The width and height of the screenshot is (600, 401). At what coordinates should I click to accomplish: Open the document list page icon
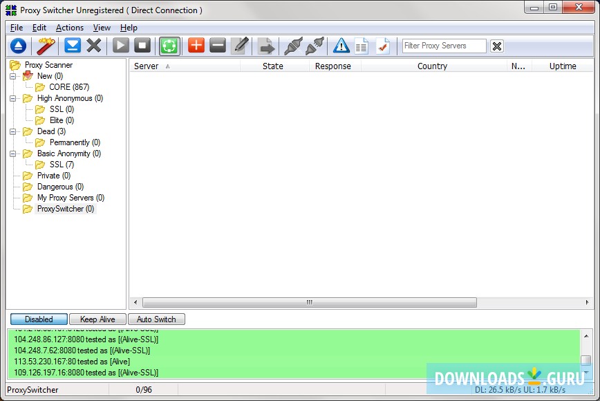pos(362,46)
